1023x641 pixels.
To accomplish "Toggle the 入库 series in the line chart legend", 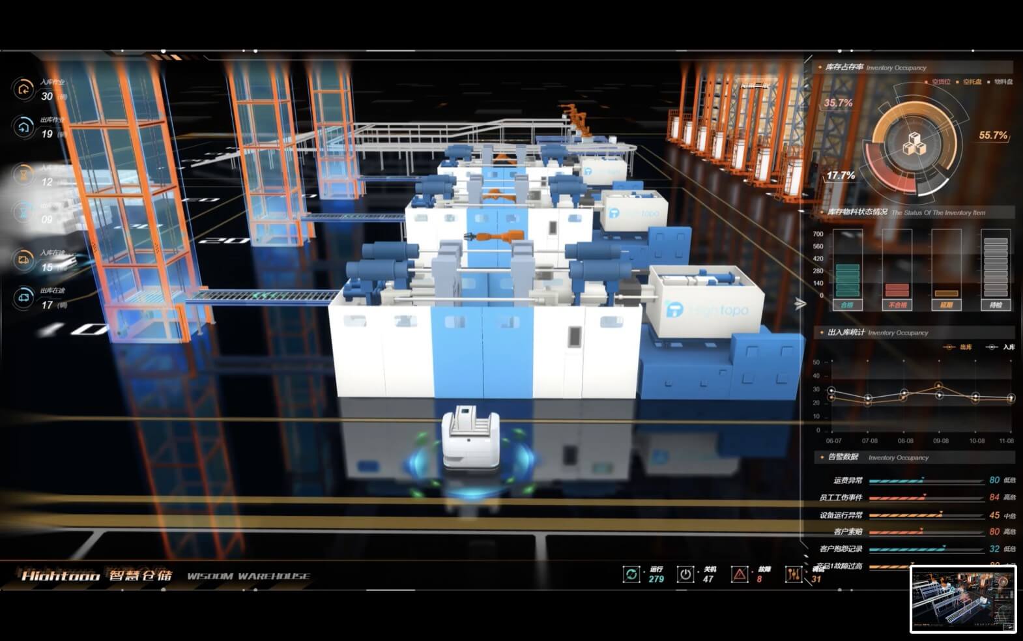I will click(x=1001, y=347).
